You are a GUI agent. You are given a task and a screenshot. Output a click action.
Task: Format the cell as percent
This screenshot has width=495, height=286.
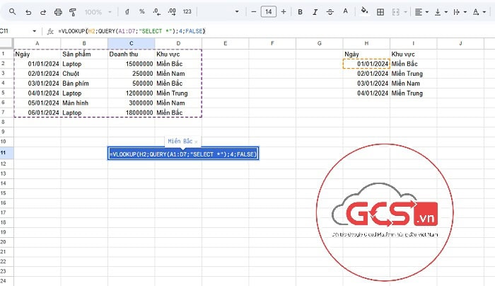(x=142, y=12)
